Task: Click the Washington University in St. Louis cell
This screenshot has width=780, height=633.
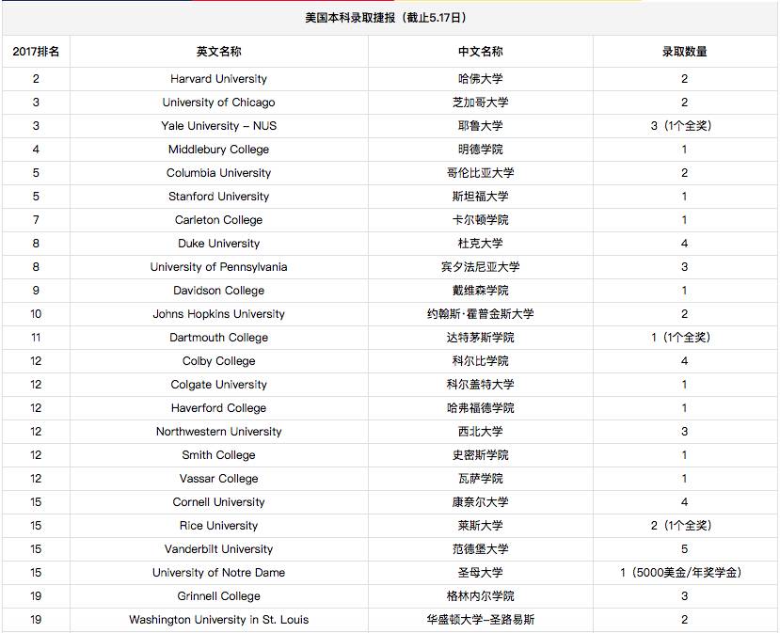Action: (x=219, y=620)
